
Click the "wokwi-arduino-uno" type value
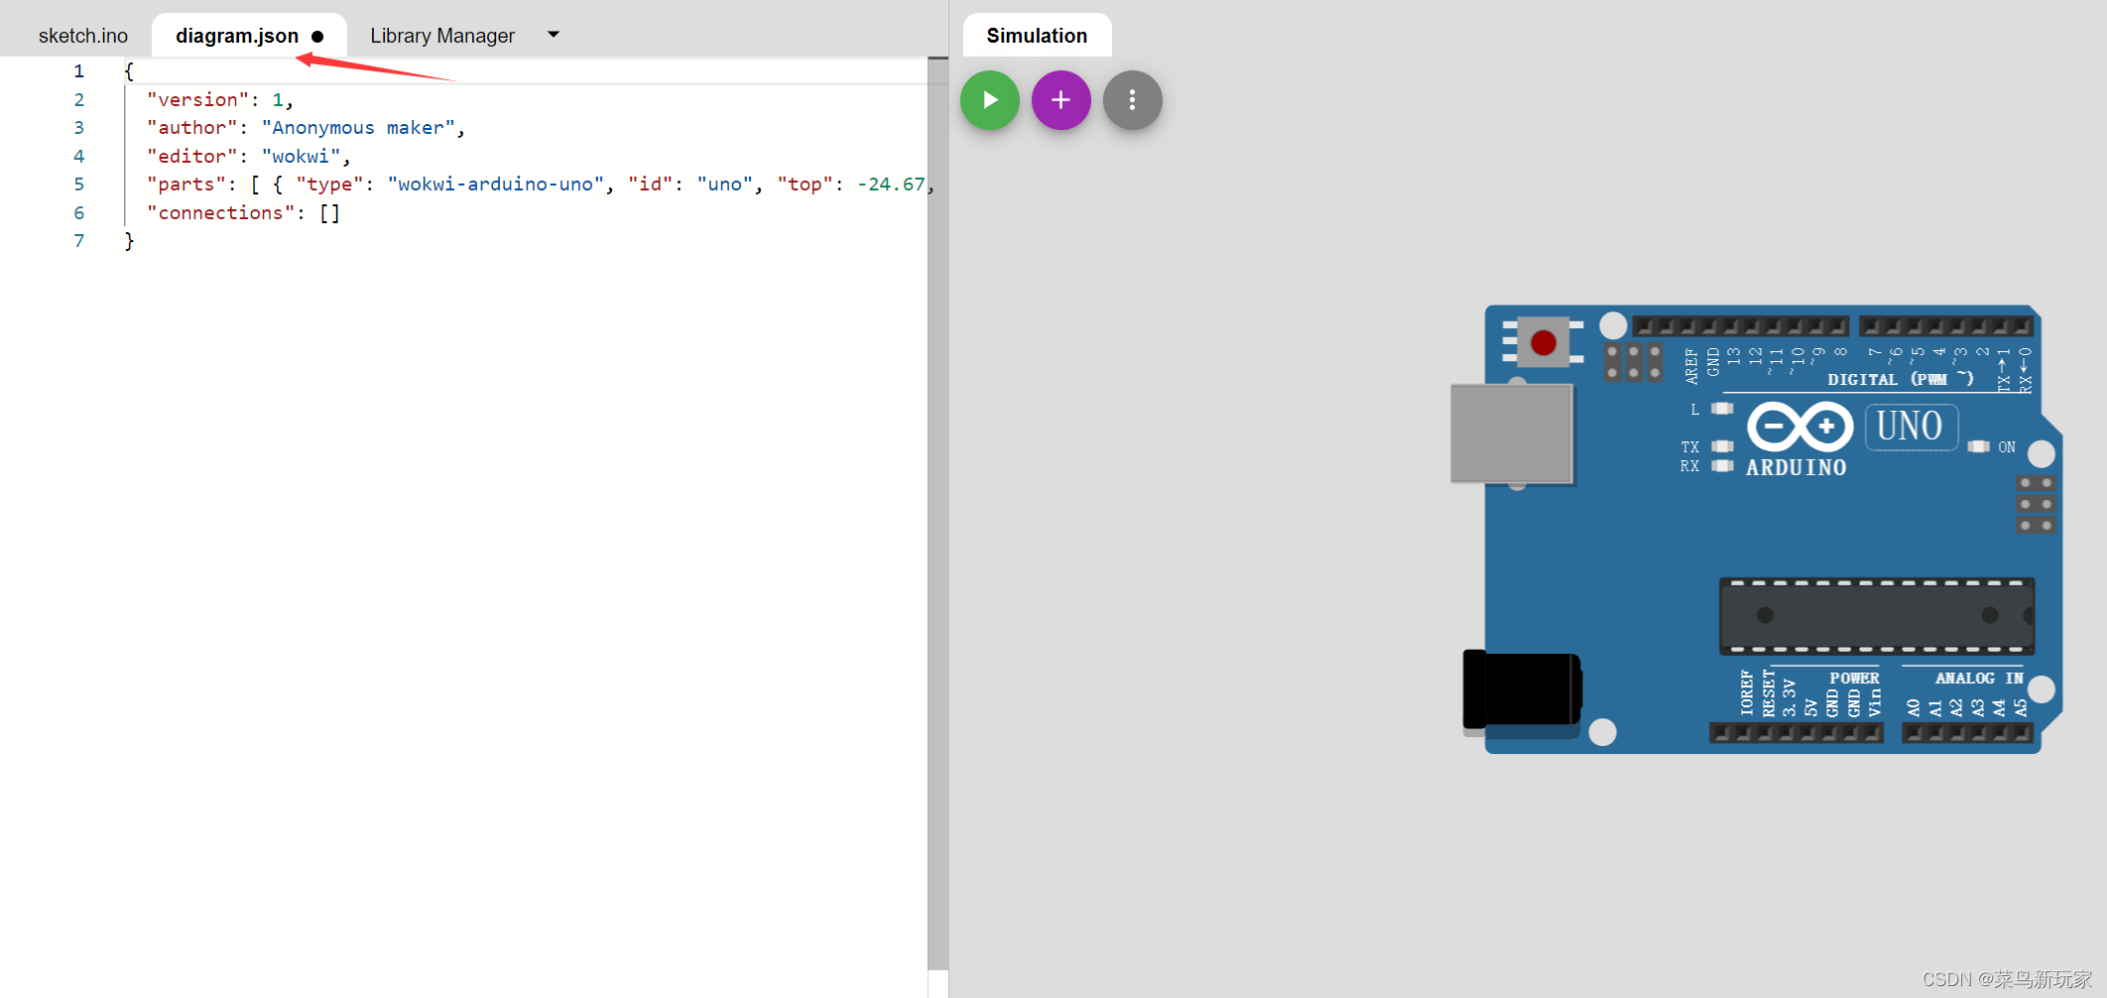coord(496,185)
